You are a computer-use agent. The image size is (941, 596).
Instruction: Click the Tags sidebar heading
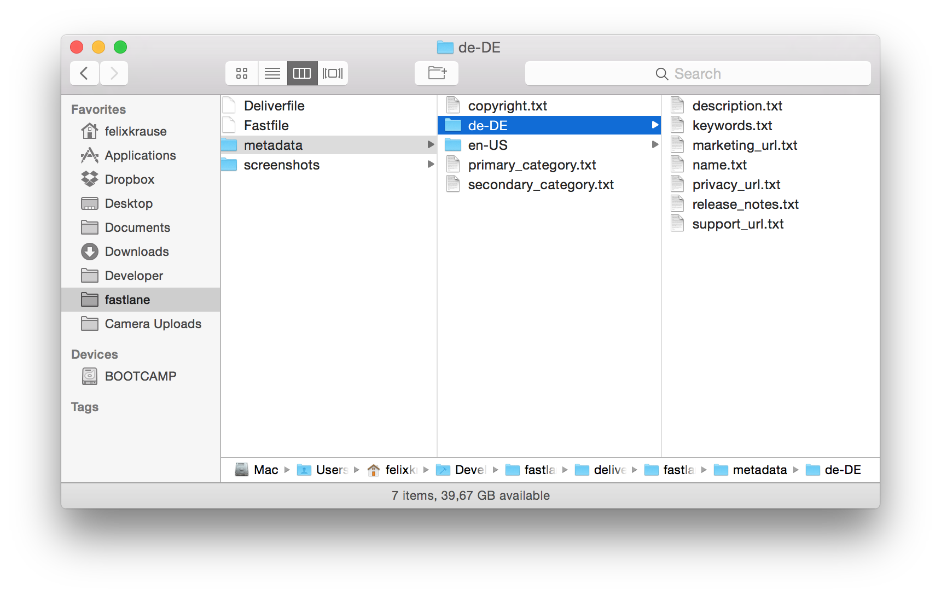(85, 407)
